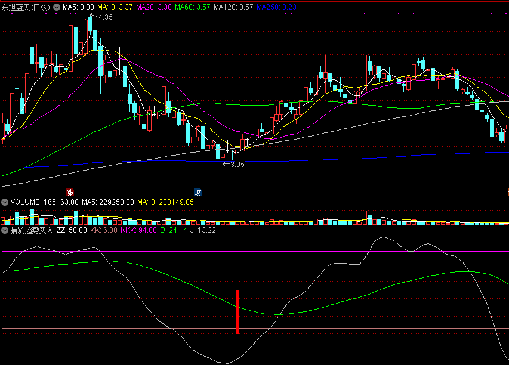Image resolution: width=509 pixels, height=365 pixels.
Task: Open the 财 financial report marker
Action: [198, 193]
